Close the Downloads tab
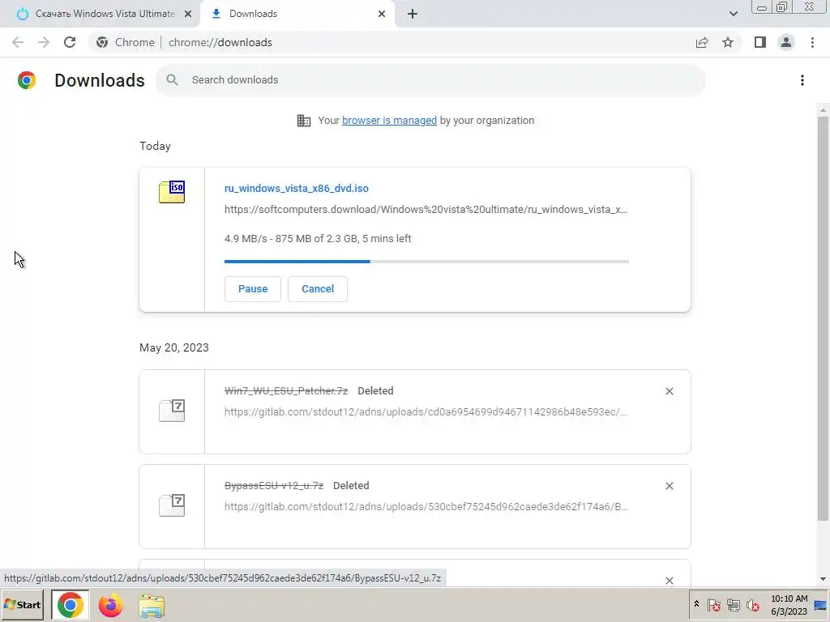Screen dimensions: 830x622 [382, 14]
